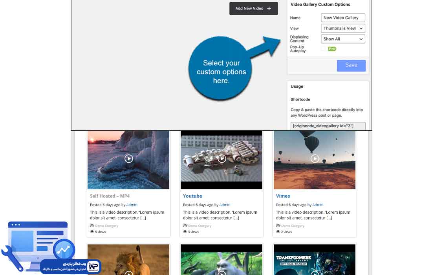The width and height of the screenshot is (432, 275).
Task: Click the gallery Name input field
Action: tap(343, 18)
